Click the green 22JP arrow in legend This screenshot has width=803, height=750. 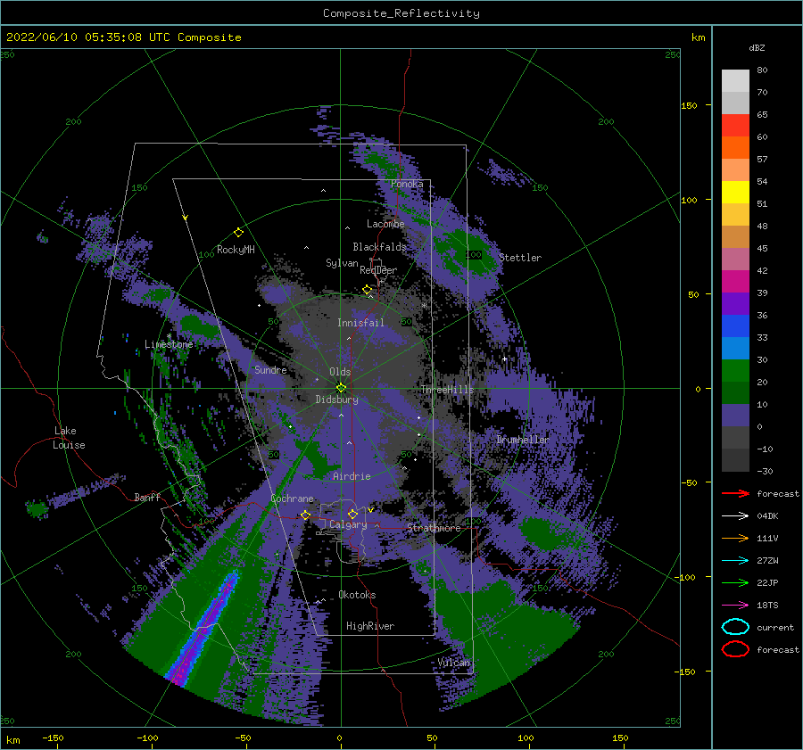[x=735, y=582]
